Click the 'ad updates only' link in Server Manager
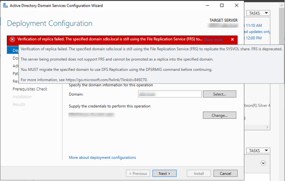Screen dimensions: 285x181 pos(257,32)
